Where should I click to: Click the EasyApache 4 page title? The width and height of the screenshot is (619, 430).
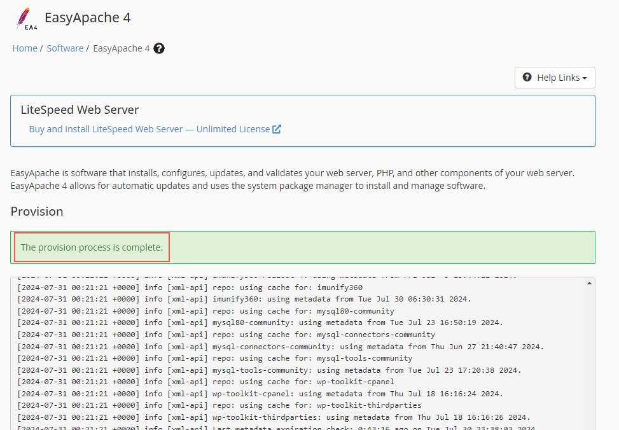(x=88, y=18)
